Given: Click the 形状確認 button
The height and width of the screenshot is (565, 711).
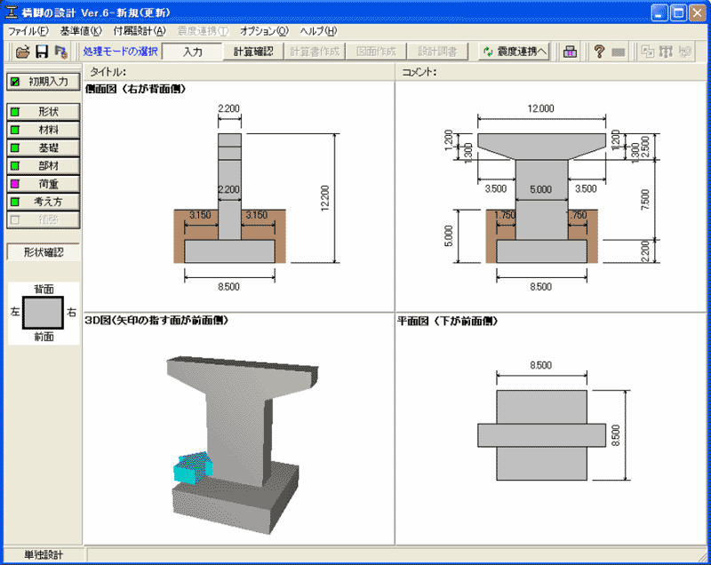Looking at the screenshot, I should (x=44, y=252).
